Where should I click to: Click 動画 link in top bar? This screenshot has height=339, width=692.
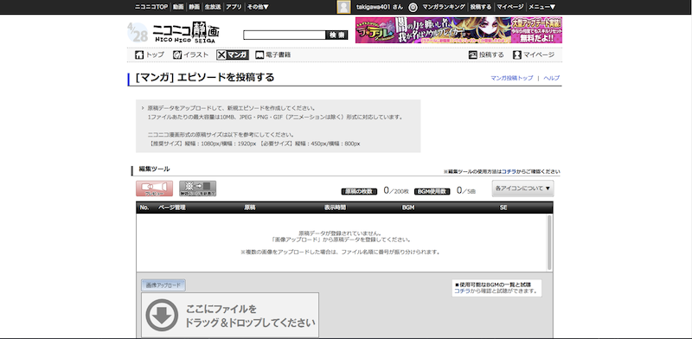pyautogui.click(x=178, y=7)
